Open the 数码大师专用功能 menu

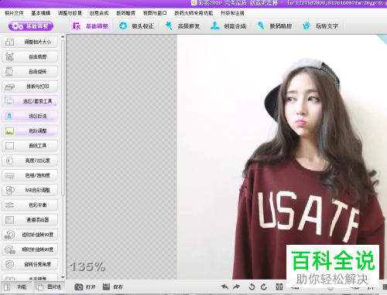(193, 13)
